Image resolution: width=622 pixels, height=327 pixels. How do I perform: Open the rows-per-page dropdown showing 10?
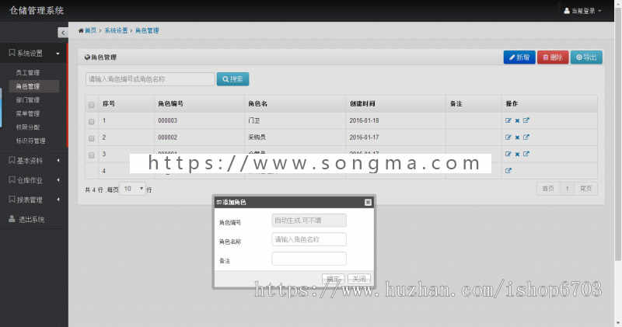[133, 189]
